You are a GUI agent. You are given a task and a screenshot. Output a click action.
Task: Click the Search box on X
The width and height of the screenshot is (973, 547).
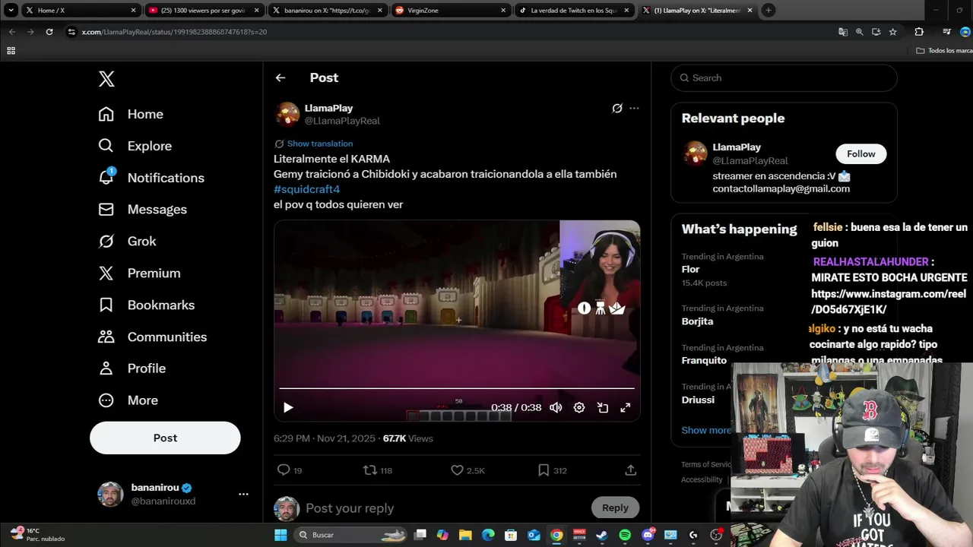[784, 77]
